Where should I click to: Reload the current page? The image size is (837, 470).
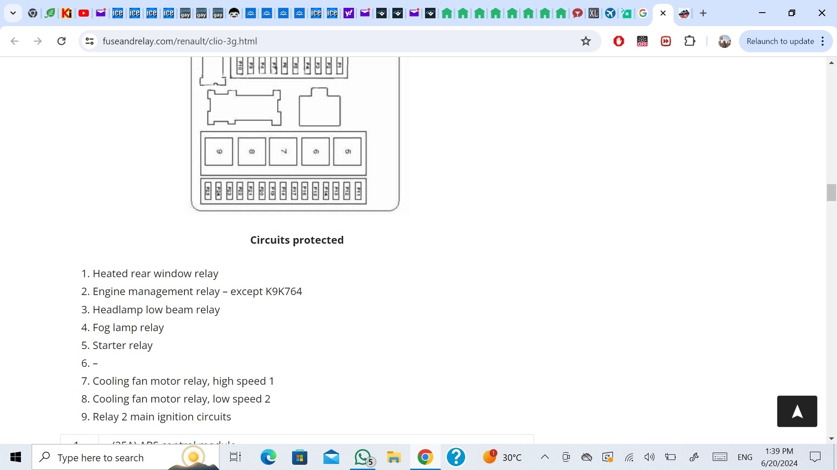(61, 41)
